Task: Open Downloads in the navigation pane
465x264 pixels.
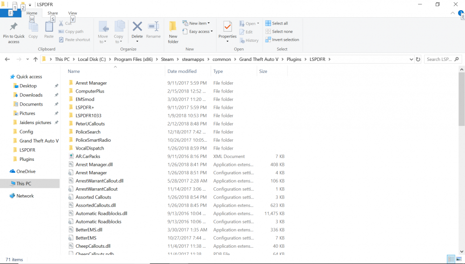Action: [x=31, y=95]
